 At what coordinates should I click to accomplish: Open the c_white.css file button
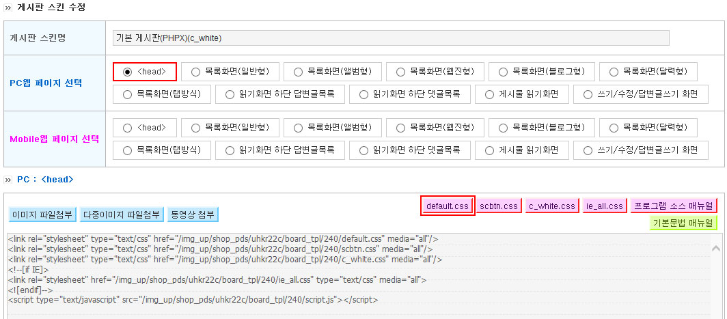click(552, 206)
